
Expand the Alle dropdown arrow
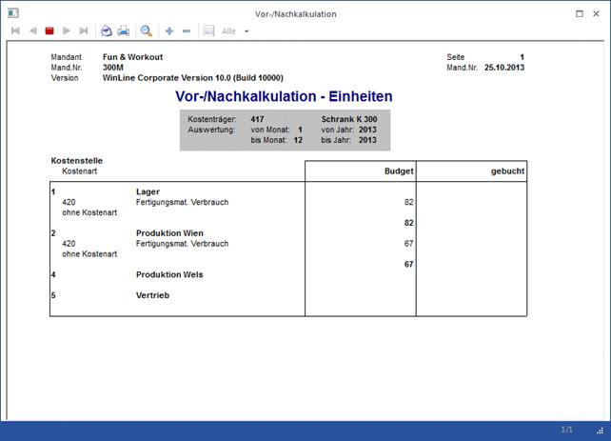[x=246, y=31]
